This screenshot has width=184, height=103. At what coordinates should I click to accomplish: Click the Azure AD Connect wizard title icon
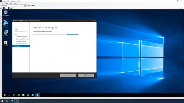pyautogui.click(x=14, y=21)
